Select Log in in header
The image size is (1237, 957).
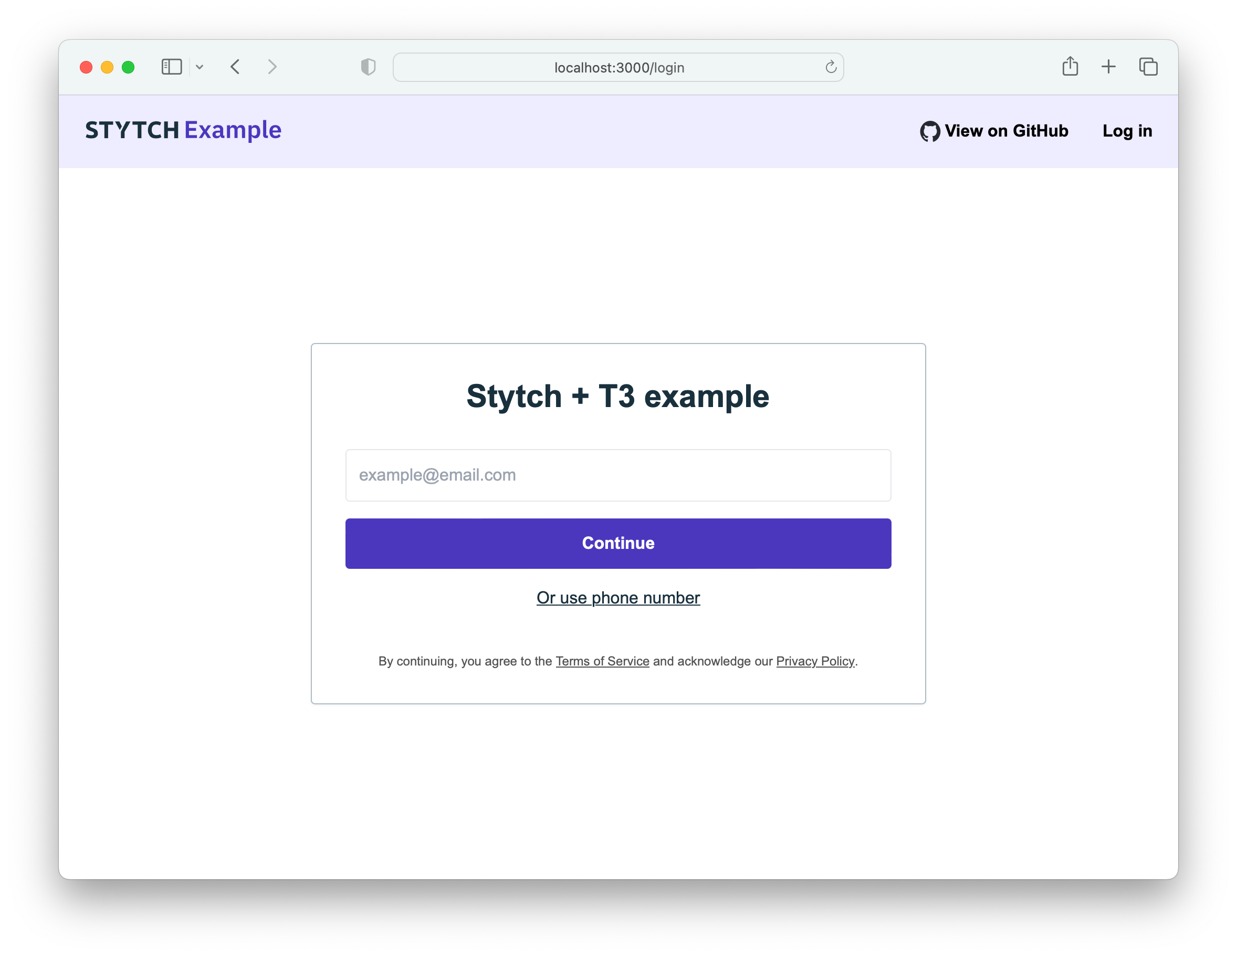pyautogui.click(x=1127, y=131)
